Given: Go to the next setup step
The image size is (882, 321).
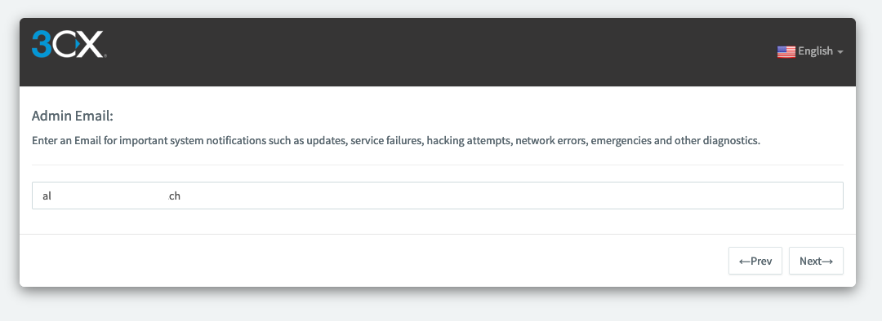Looking at the screenshot, I should coord(816,261).
